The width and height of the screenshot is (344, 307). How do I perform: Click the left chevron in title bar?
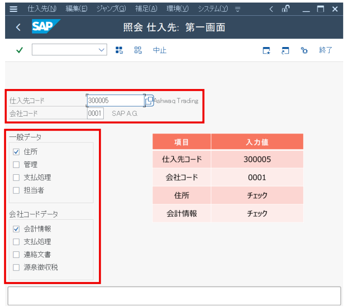271,9
